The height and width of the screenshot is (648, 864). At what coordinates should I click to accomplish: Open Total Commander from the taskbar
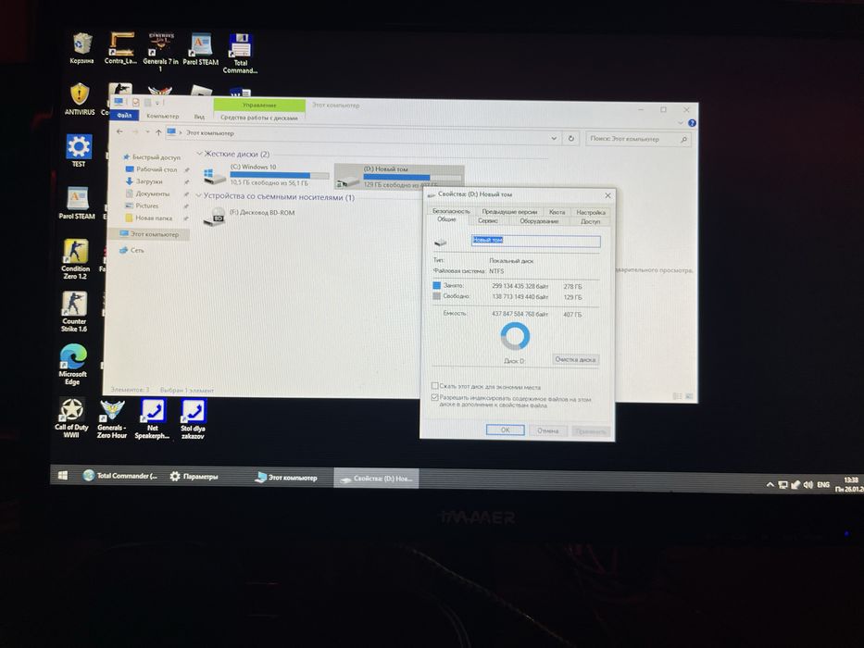pos(119,476)
